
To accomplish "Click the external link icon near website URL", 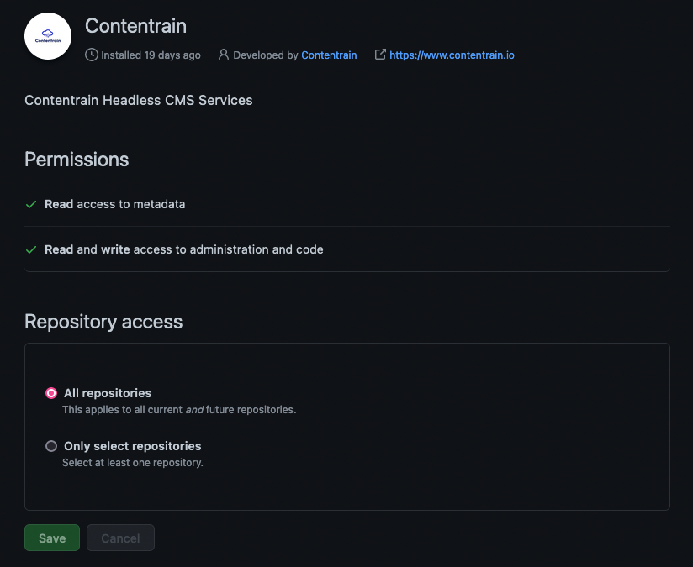I will pyautogui.click(x=380, y=55).
